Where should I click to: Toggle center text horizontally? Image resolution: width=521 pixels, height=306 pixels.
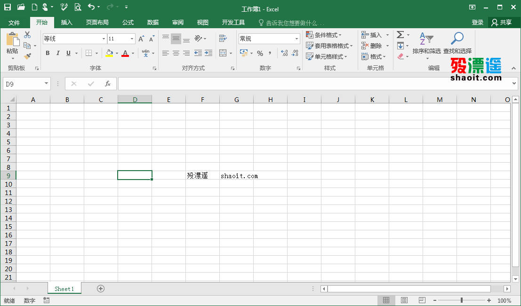(x=176, y=53)
